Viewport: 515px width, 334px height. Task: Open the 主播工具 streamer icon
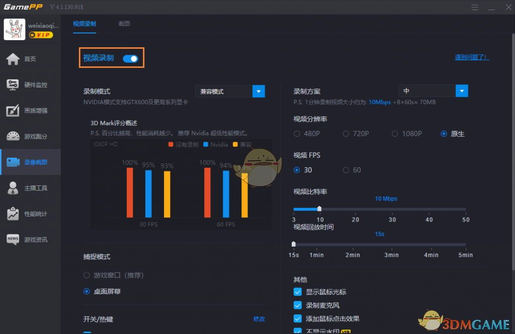tap(13, 188)
